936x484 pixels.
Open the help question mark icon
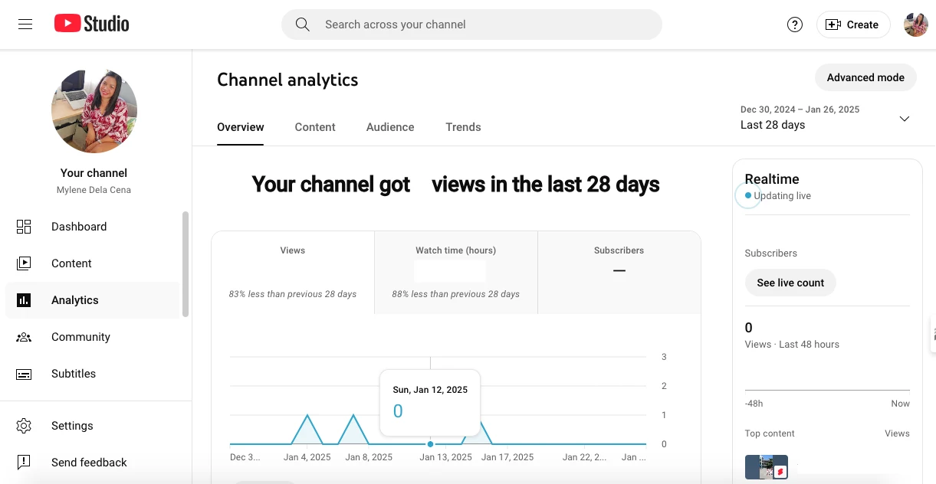(x=795, y=25)
